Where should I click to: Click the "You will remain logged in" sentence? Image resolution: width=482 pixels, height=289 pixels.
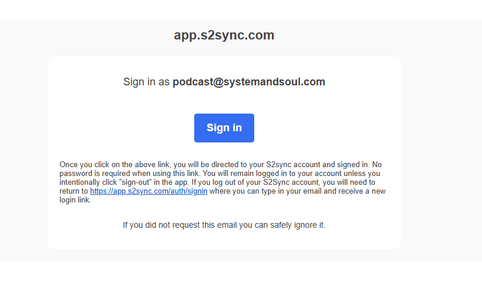coord(235,174)
